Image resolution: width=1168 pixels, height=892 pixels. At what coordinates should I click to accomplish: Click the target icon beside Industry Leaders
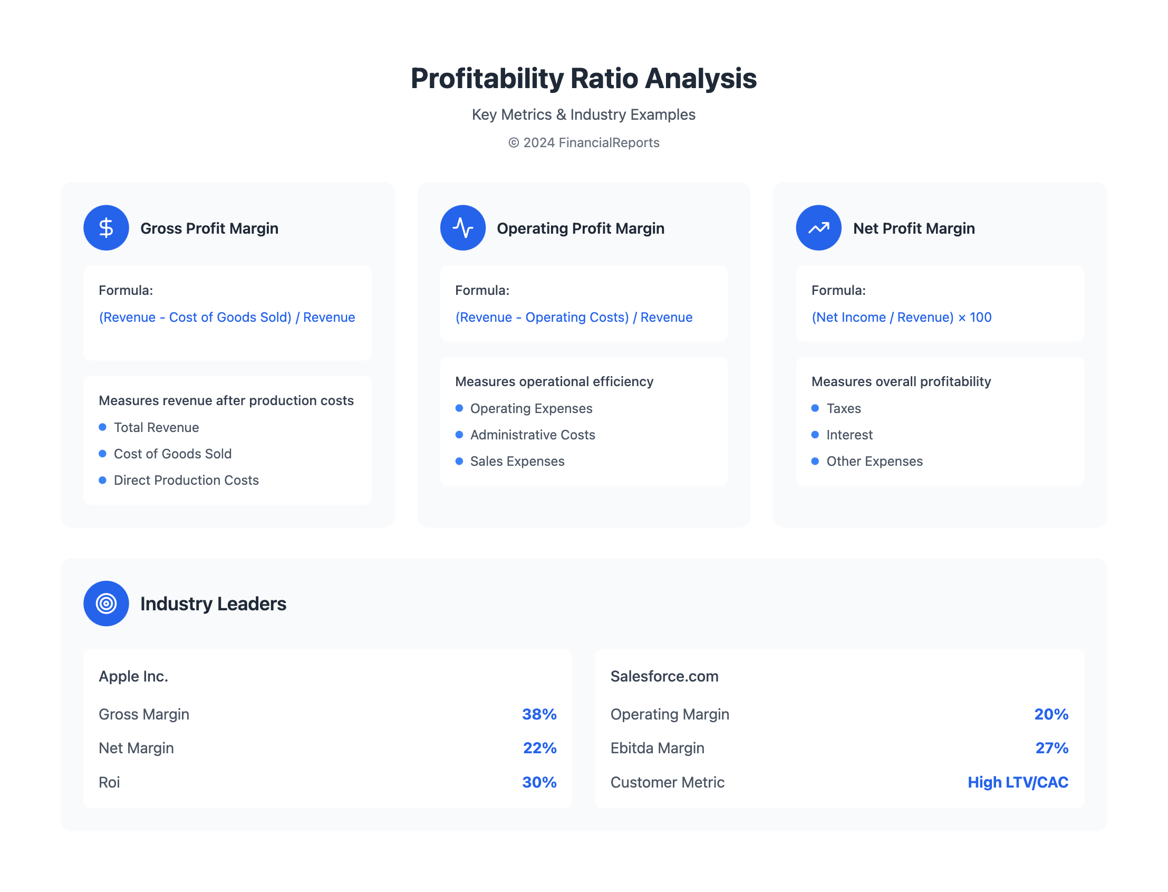106,603
